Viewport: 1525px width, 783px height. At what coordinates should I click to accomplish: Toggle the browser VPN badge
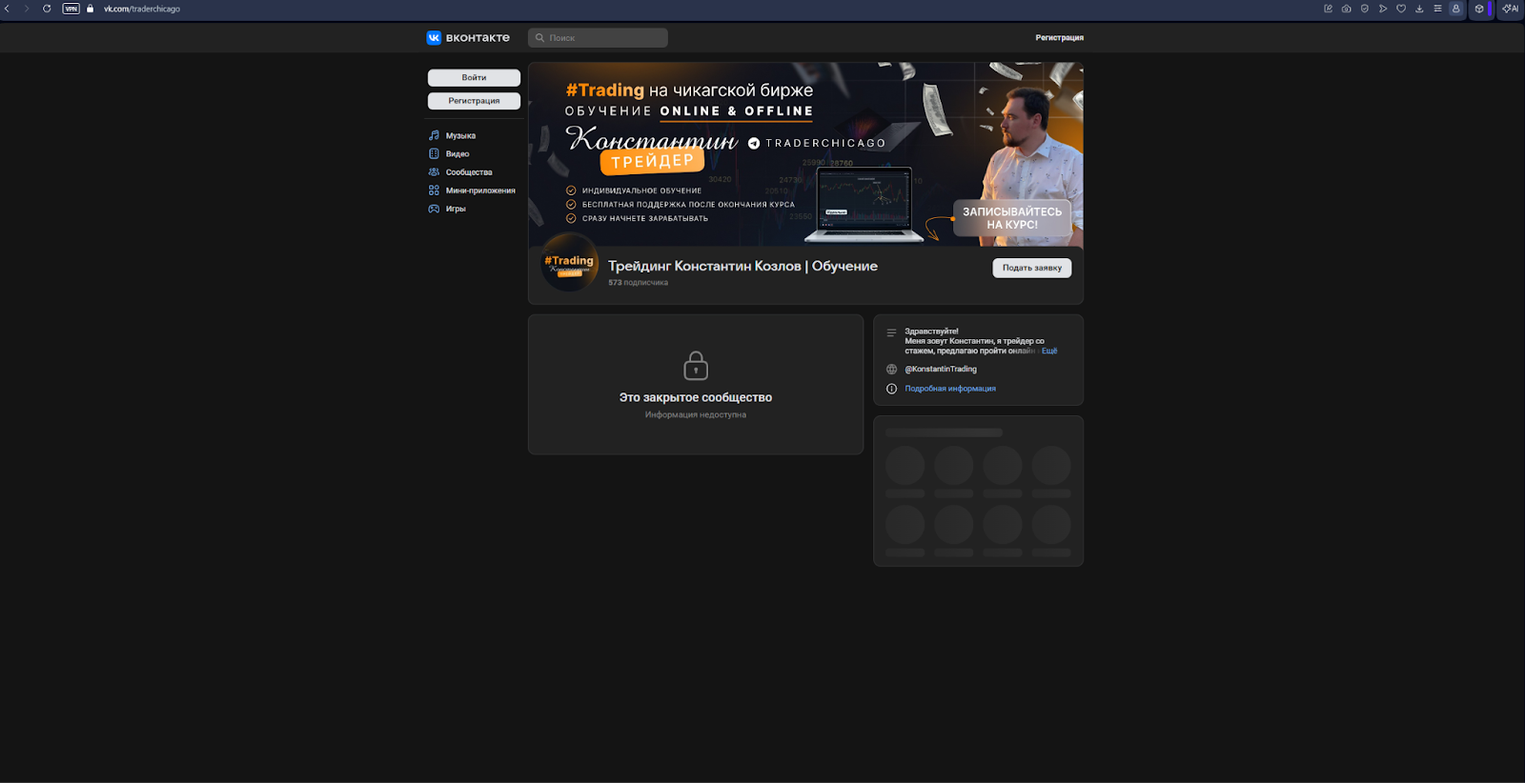click(71, 9)
